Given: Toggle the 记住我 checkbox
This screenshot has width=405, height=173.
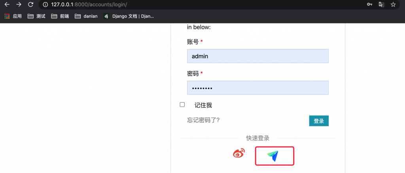Looking at the screenshot, I should click(182, 105).
